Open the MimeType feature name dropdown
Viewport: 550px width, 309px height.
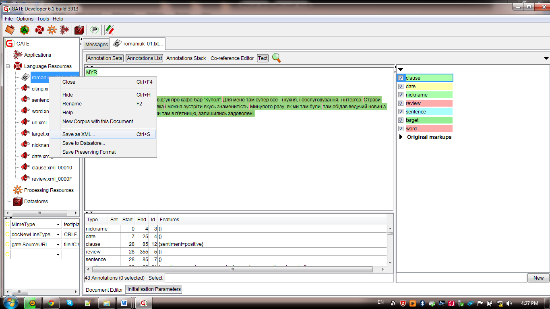(x=58, y=224)
